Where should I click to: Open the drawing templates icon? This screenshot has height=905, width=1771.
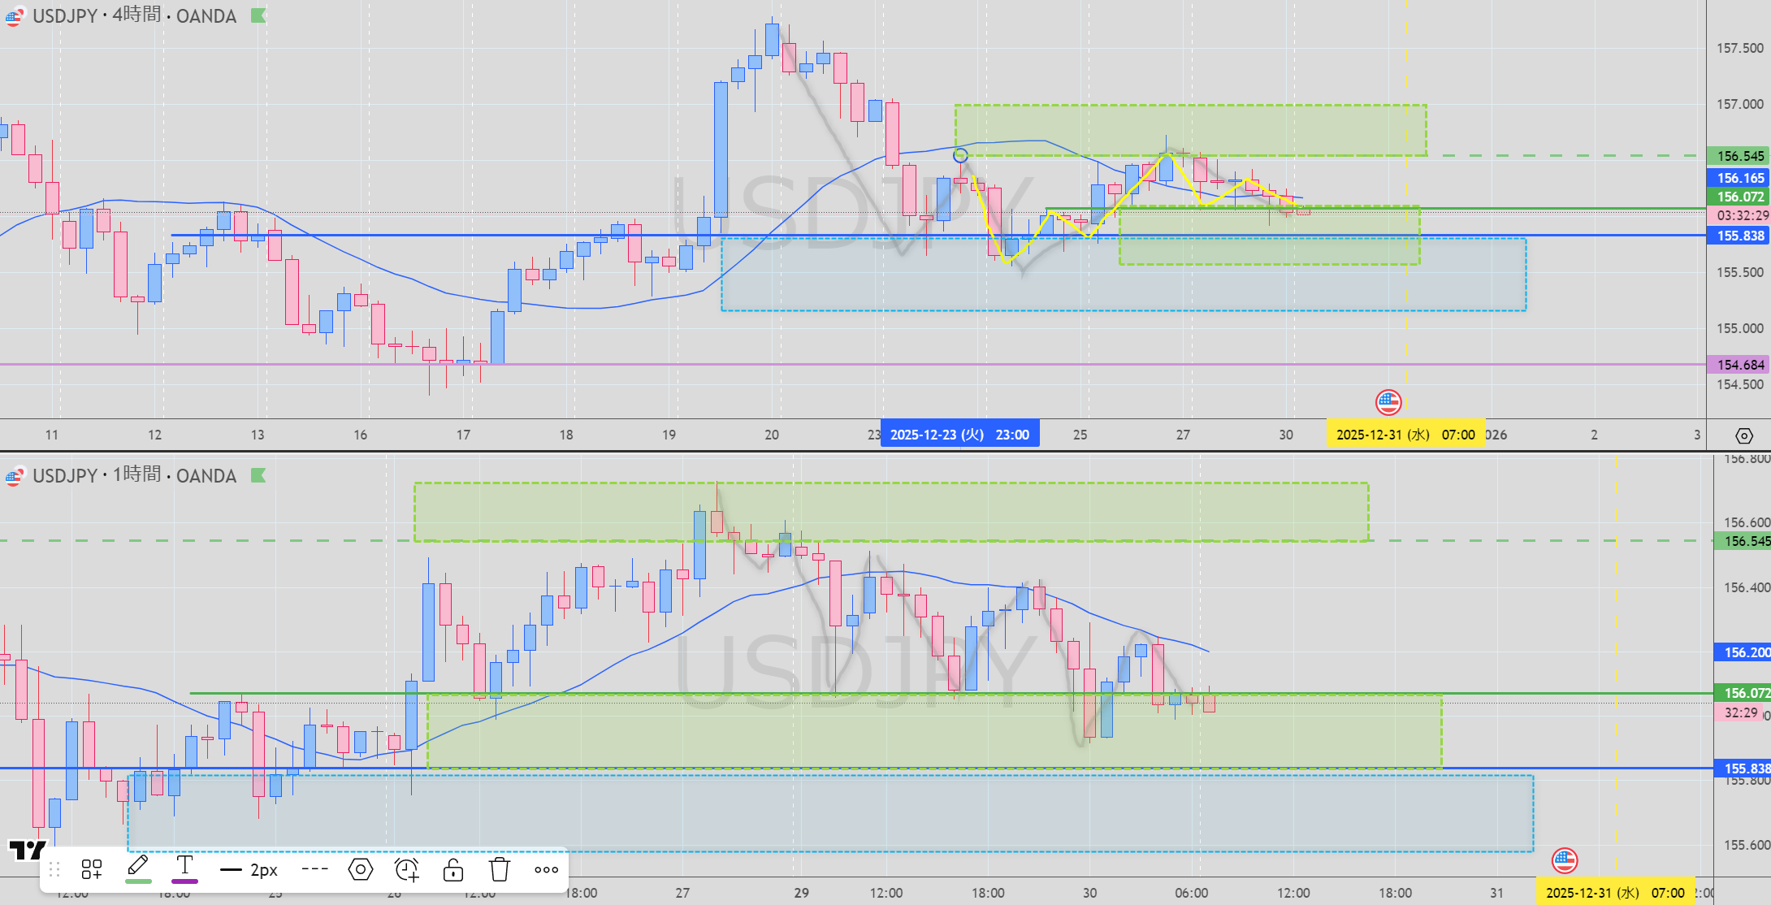(x=92, y=869)
